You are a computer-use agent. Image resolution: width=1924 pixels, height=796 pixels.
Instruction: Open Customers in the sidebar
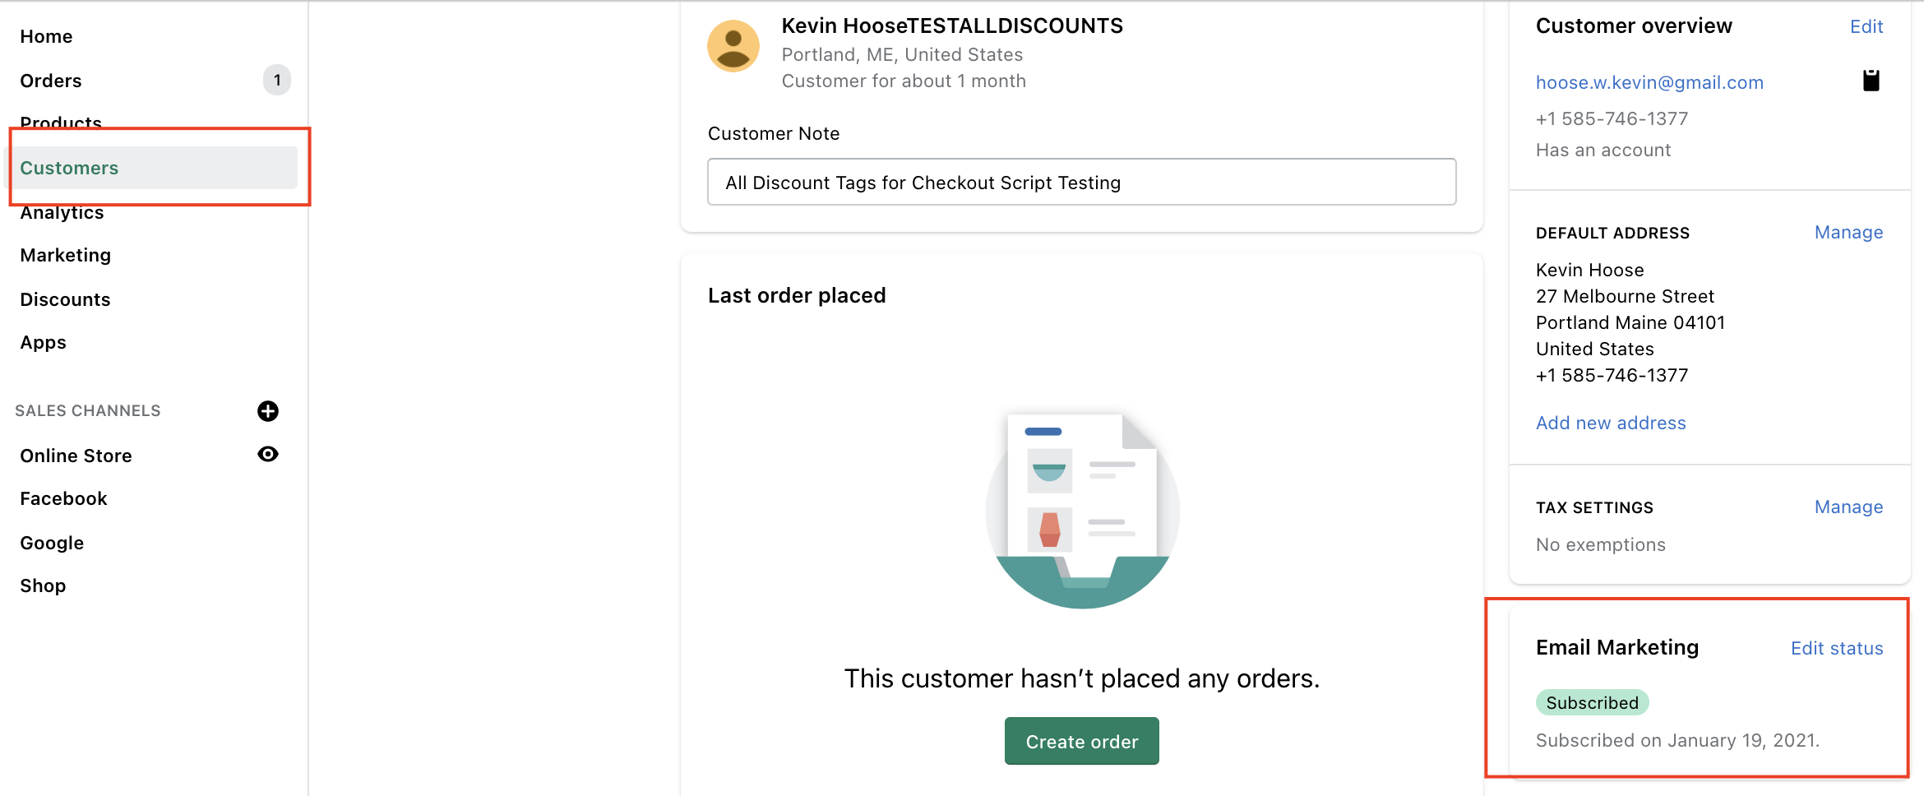coord(70,168)
